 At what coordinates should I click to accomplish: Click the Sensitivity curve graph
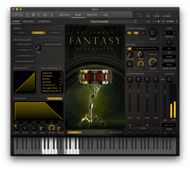tap(25, 82)
